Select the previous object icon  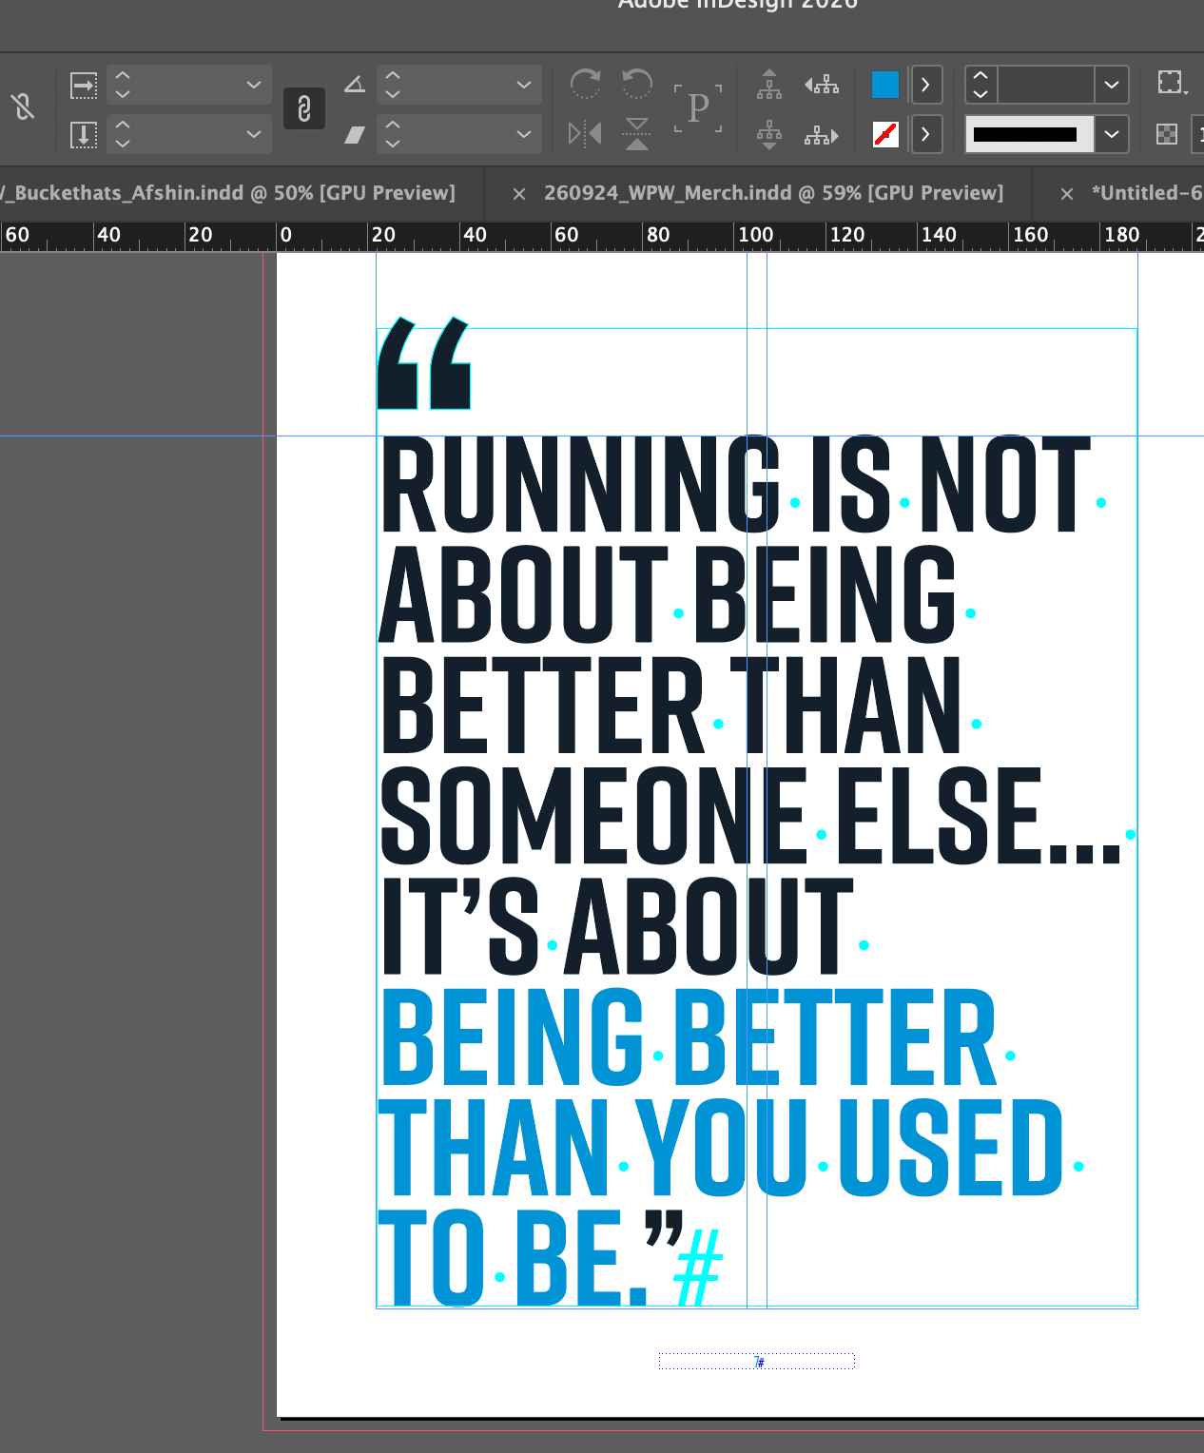(822, 85)
